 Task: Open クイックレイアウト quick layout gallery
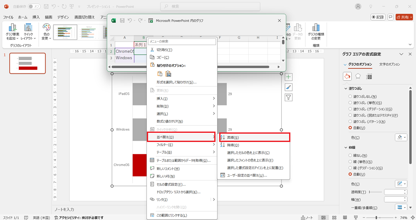28,32
